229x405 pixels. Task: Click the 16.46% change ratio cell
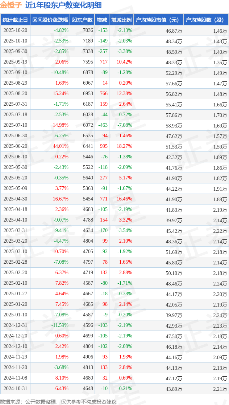pos(124,199)
